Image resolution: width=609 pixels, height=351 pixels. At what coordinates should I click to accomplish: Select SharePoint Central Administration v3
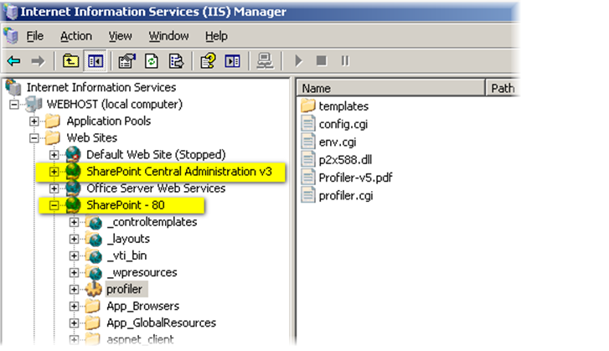(x=179, y=171)
